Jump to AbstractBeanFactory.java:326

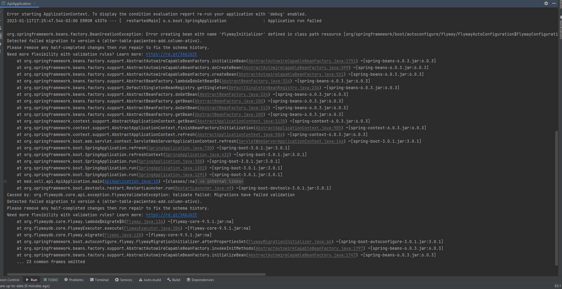coord(256,81)
